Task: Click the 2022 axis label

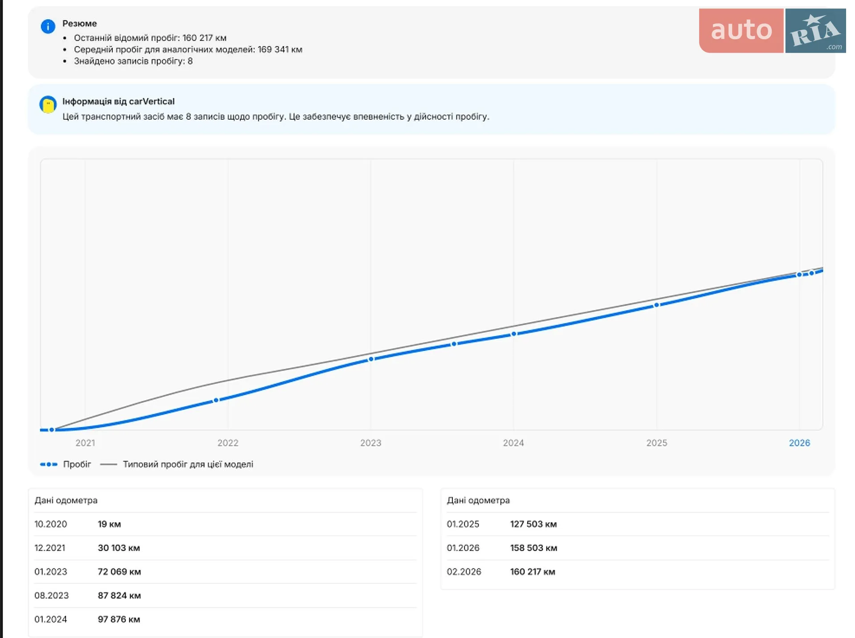Action: coord(228,443)
